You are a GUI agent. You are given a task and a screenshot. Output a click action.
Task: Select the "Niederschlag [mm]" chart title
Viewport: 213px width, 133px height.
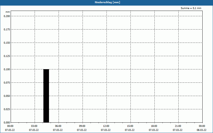(x=108, y=2)
